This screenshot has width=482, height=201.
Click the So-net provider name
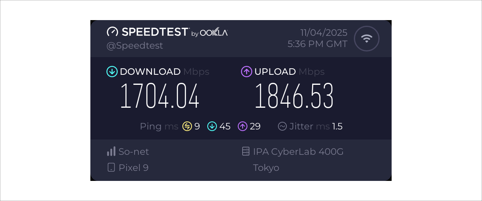click(x=134, y=152)
